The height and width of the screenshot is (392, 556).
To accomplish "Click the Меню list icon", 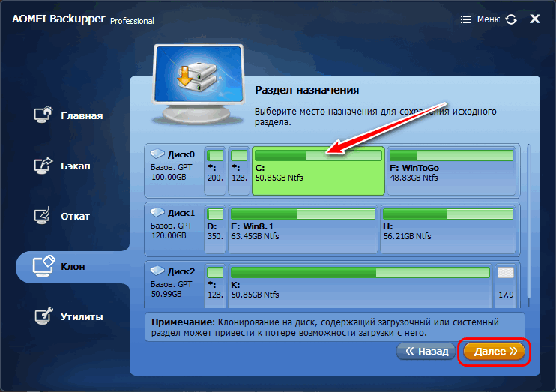I will tap(465, 19).
